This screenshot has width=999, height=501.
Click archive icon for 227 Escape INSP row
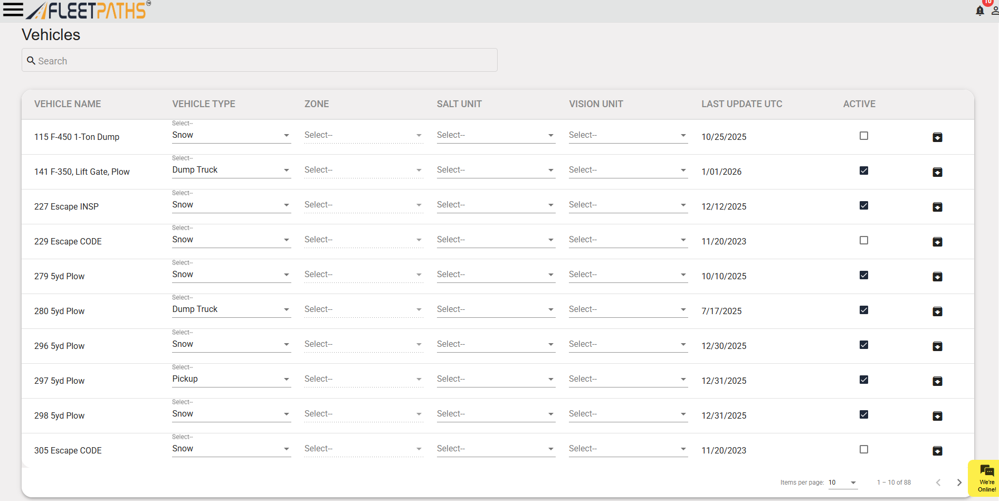click(937, 207)
